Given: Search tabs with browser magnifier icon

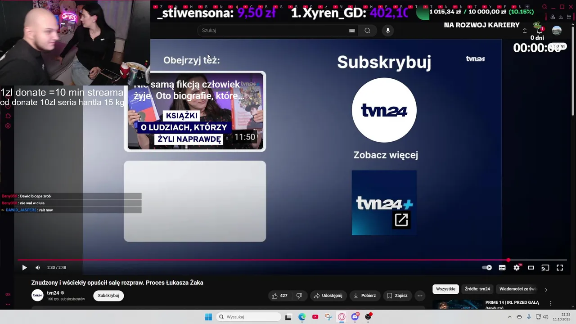Looking at the screenshot, I should (x=544, y=7).
